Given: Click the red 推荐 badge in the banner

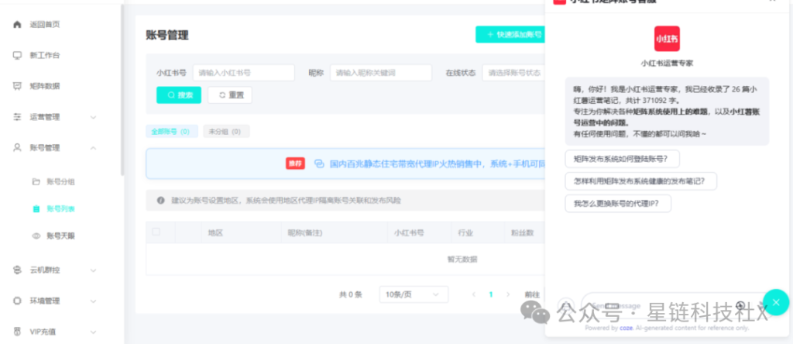Looking at the screenshot, I should 295,163.
